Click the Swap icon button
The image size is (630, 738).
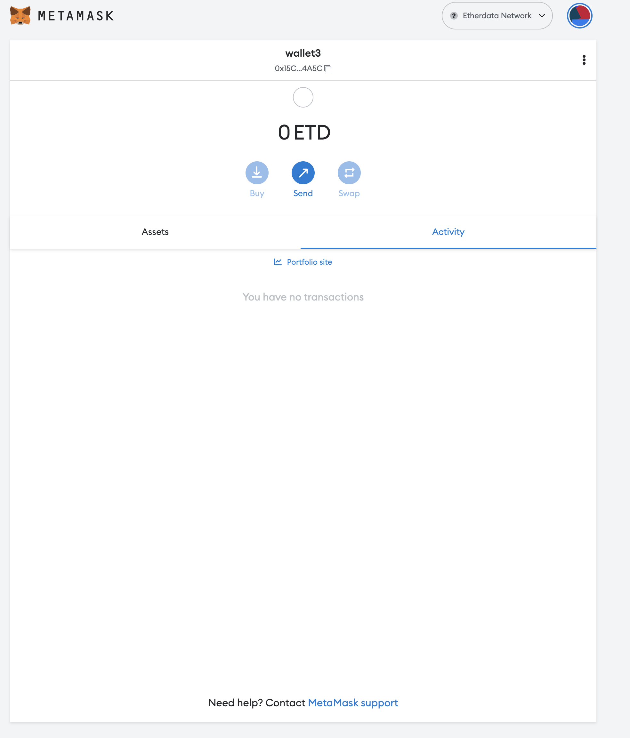[x=349, y=172]
